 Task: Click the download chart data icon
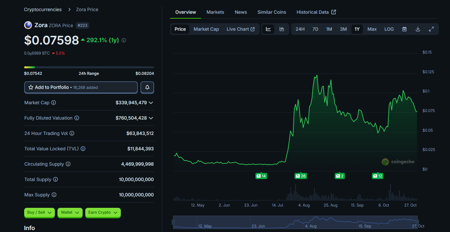pos(418,29)
